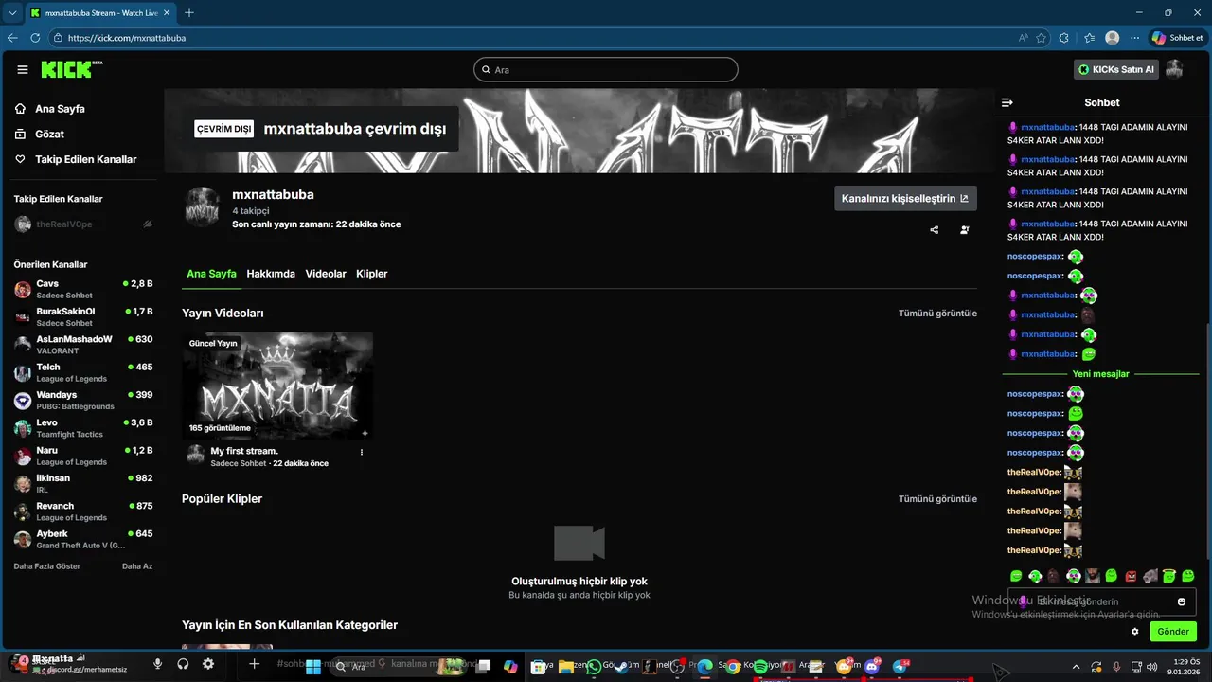The height and width of the screenshot is (682, 1212).
Task: Switch to the Hakkımda tab
Action: click(271, 274)
